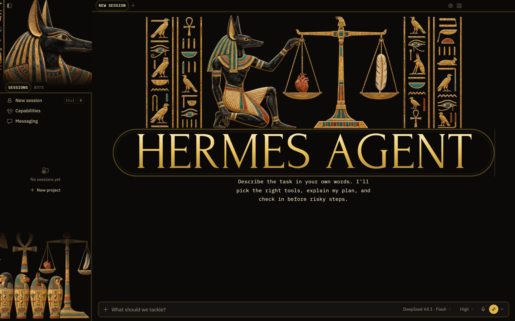Click the Messaging chat bubble icon
The height and width of the screenshot is (321, 515).
pos(10,121)
